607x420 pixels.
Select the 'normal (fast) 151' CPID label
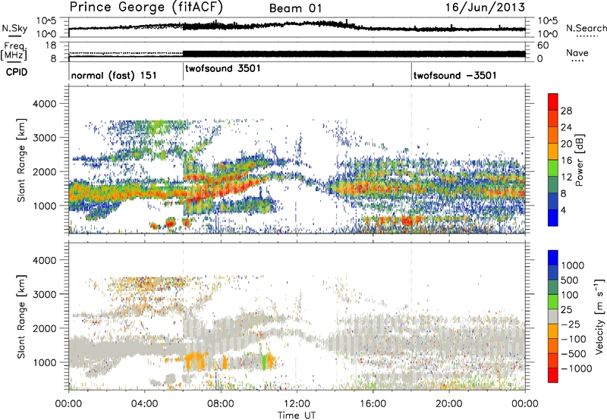tap(114, 75)
